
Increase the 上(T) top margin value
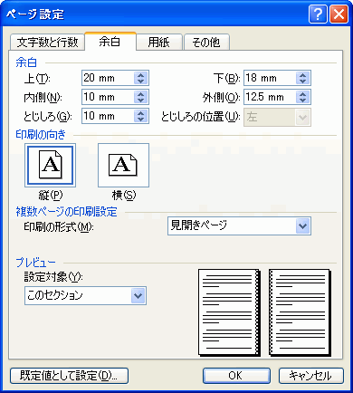tap(141, 75)
